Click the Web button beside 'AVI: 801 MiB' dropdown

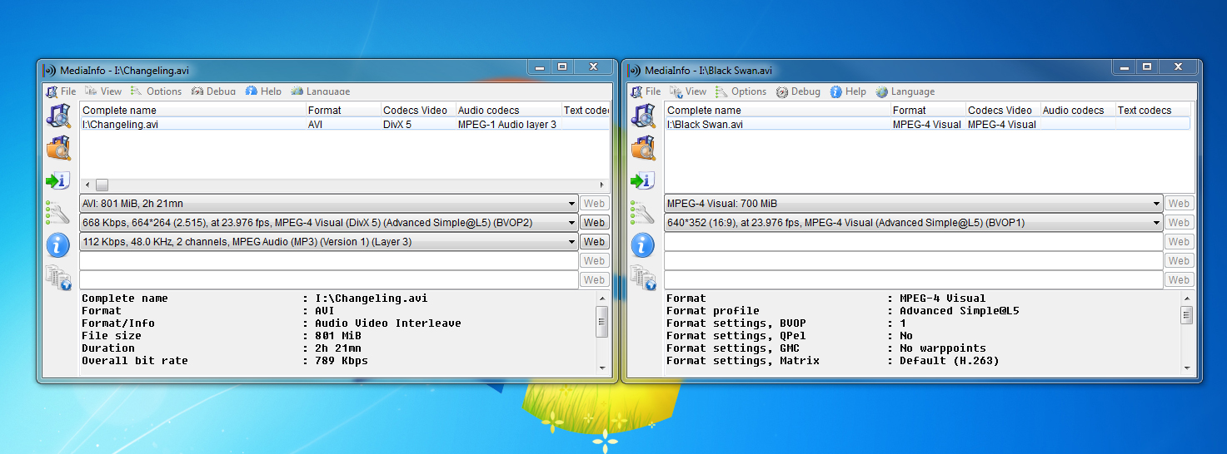click(594, 204)
